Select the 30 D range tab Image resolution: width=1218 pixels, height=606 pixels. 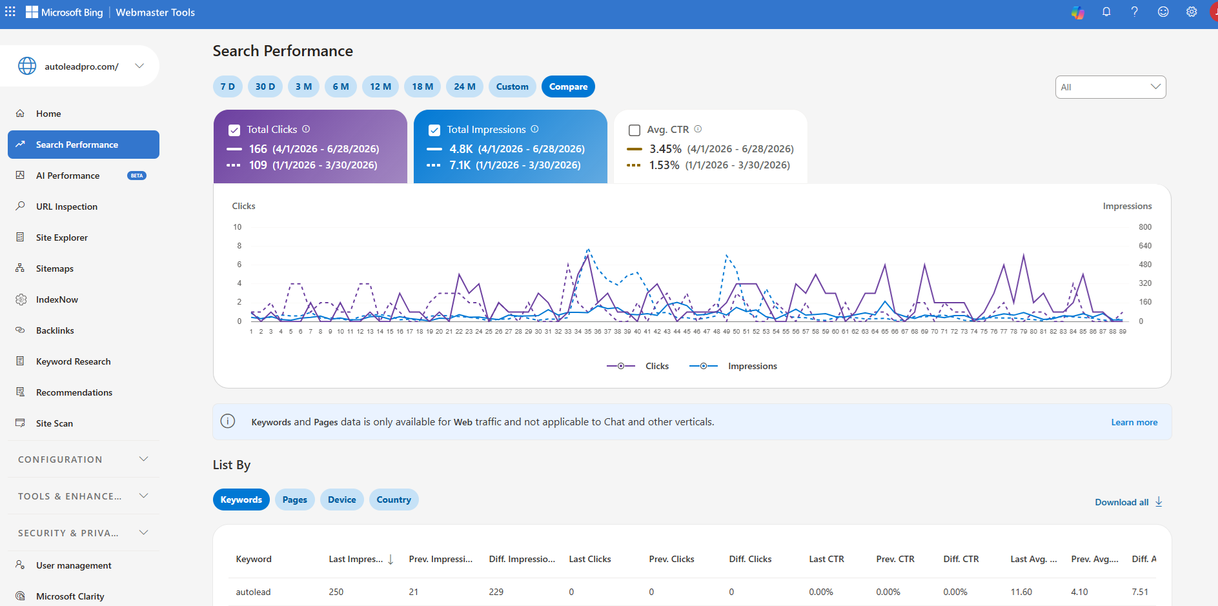tap(265, 86)
